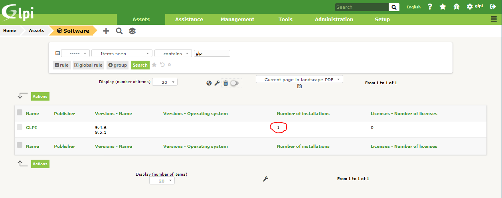The image size is (502, 198).
Task: Check the header select-all checkbox
Action: (x=20, y=113)
